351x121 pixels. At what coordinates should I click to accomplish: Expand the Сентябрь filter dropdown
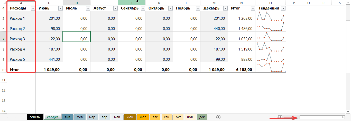[x=143, y=8]
